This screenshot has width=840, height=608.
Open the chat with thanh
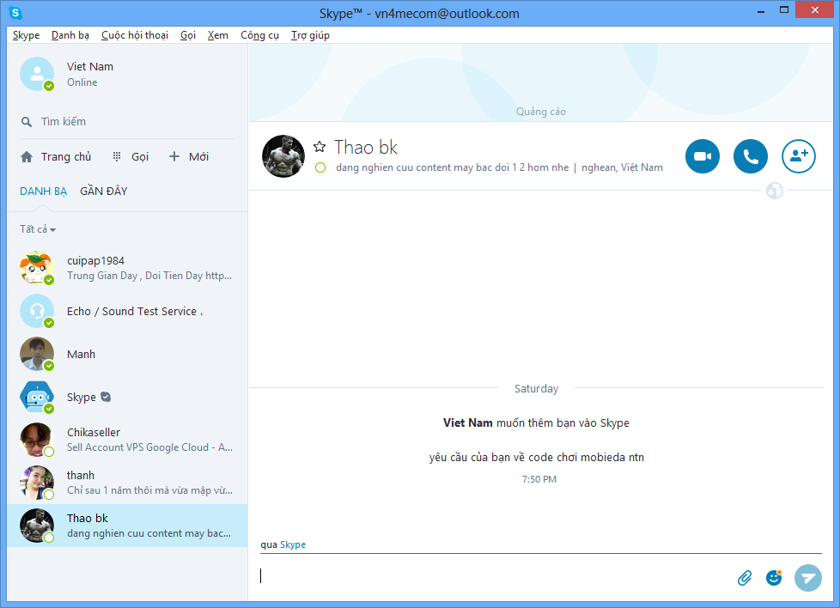[x=127, y=483]
